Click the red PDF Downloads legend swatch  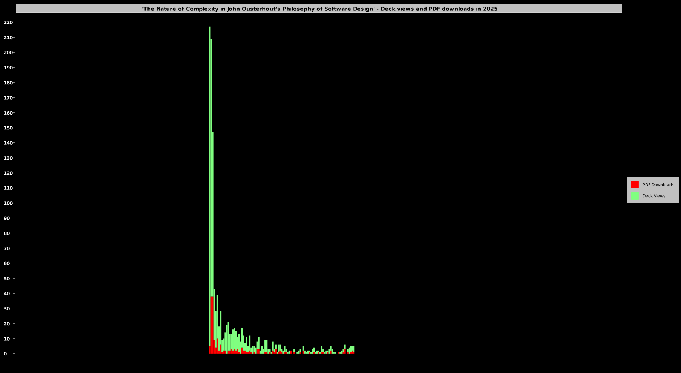point(635,185)
